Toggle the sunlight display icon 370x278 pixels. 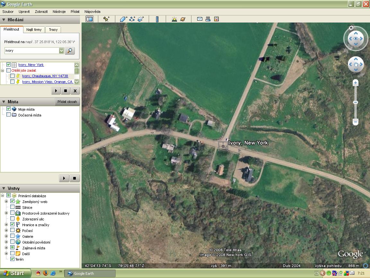(174, 19)
